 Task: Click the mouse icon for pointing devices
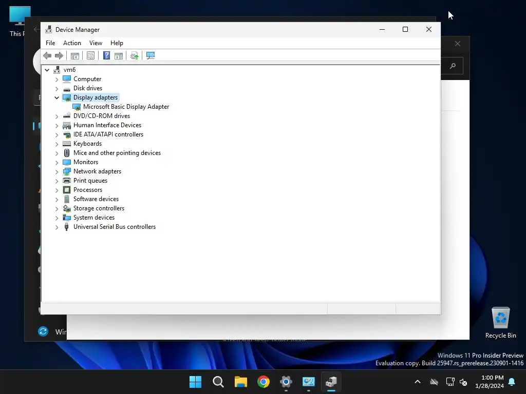[x=67, y=153]
